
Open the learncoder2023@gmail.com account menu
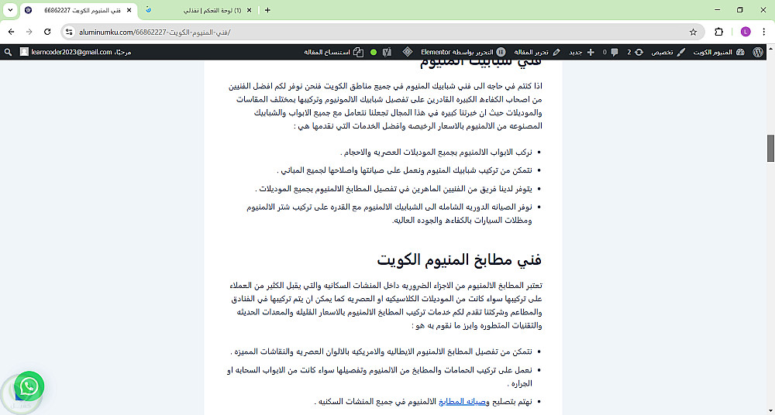point(75,52)
